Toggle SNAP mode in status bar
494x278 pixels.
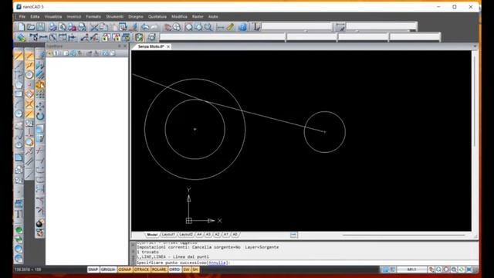[93, 270]
